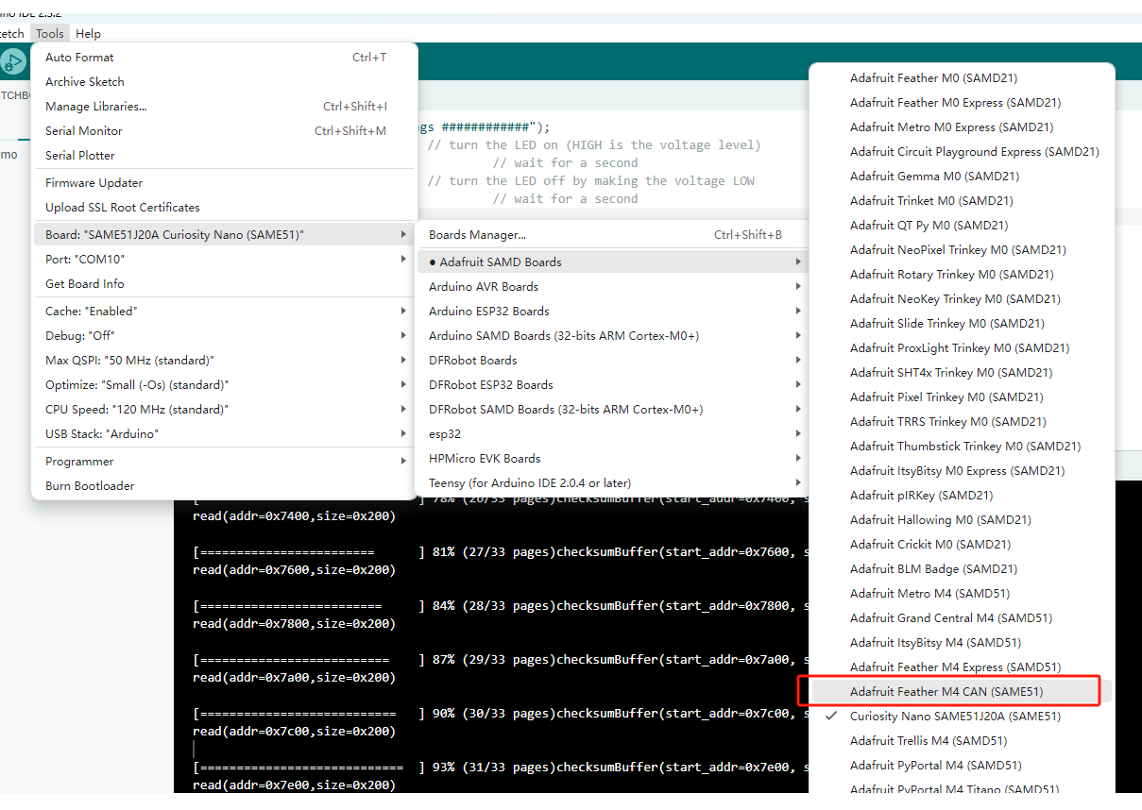
Task: Select Upload SSL Root Certificates
Action: coord(225,208)
